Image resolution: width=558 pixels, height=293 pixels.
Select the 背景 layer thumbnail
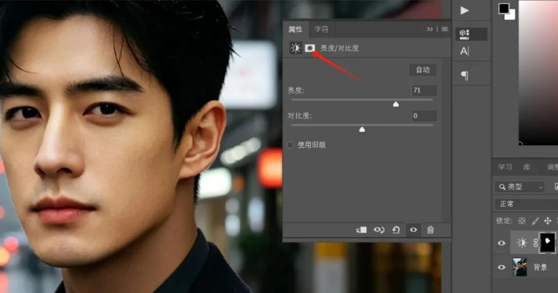click(x=519, y=267)
